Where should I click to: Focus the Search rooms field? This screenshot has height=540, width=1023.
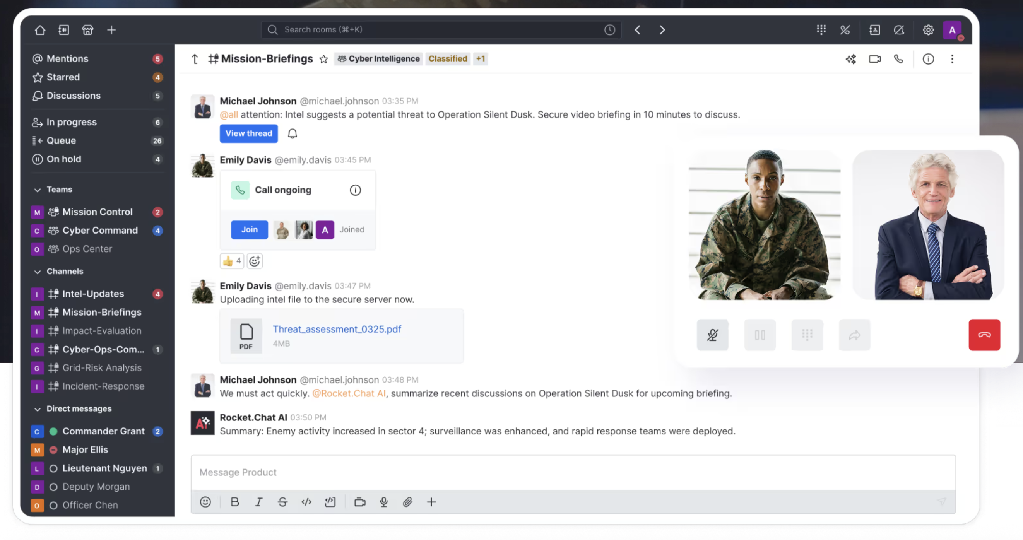tap(441, 30)
